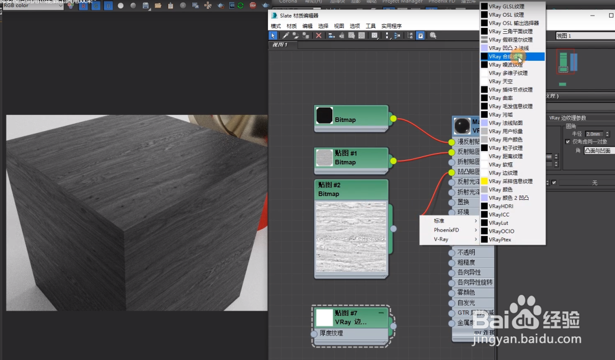Pick material from object eyedropper icon
Screen dimensions: 615x360
(286, 35)
